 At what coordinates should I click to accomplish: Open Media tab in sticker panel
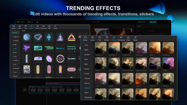[x=14, y=27]
